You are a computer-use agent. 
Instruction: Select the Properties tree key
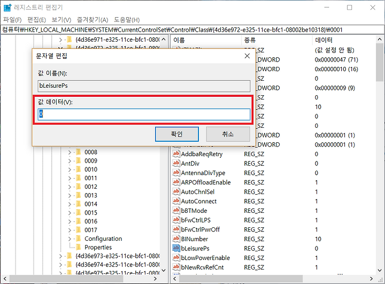point(98,247)
